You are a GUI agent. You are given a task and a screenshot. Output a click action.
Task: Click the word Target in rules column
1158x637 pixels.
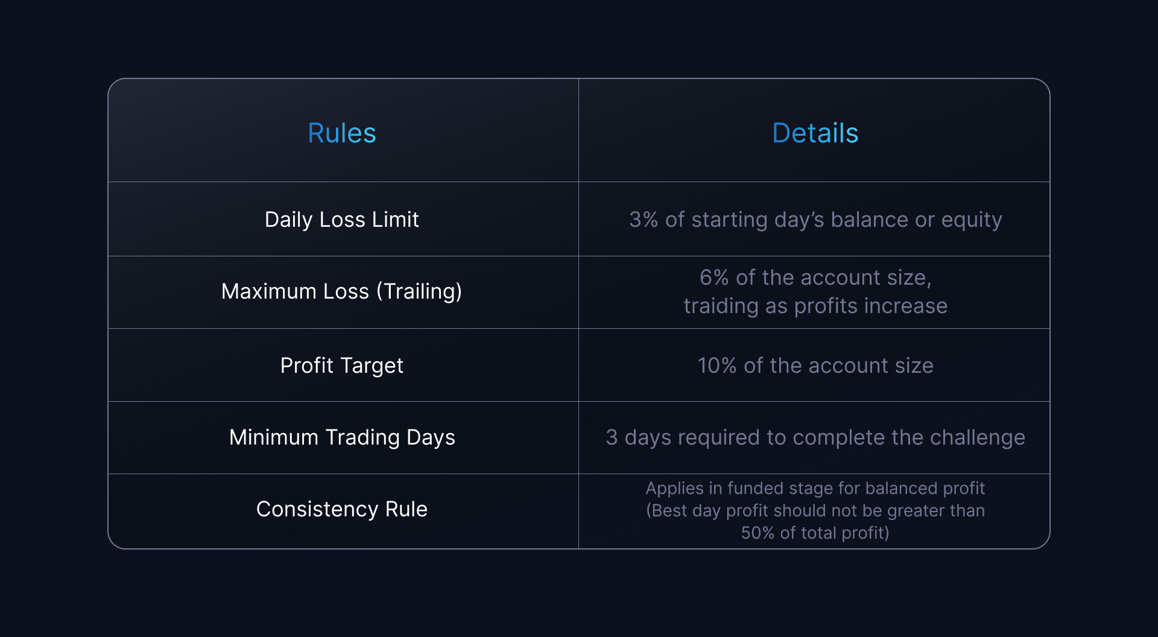click(372, 366)
